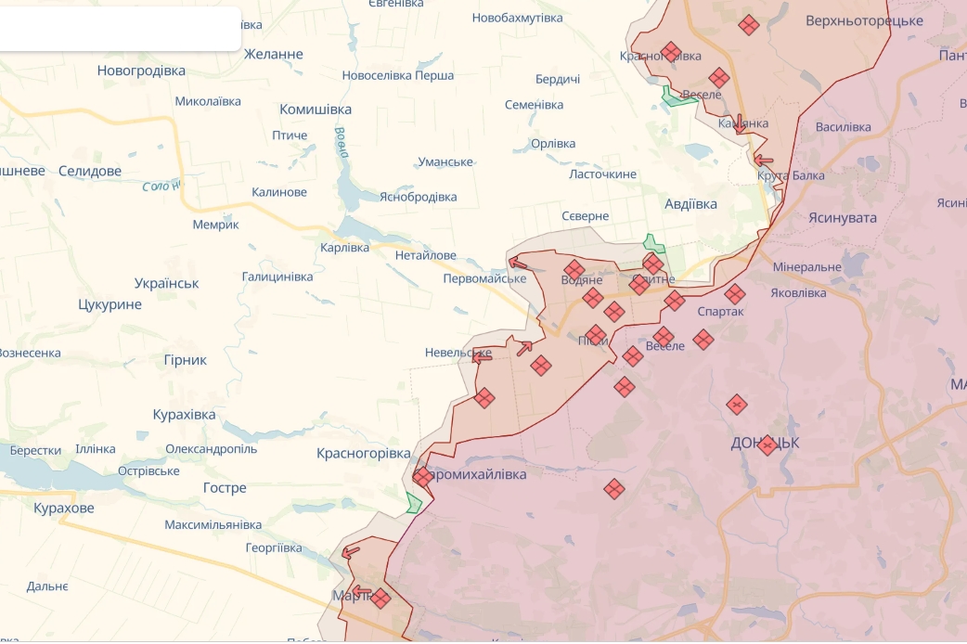Select the attack arrow at Крута Балка
The height and width of the screenshot is (644, 967).
click(764, 161)
